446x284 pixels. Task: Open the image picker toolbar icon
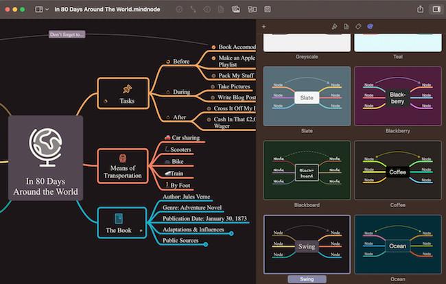click(x=236, y=10)
